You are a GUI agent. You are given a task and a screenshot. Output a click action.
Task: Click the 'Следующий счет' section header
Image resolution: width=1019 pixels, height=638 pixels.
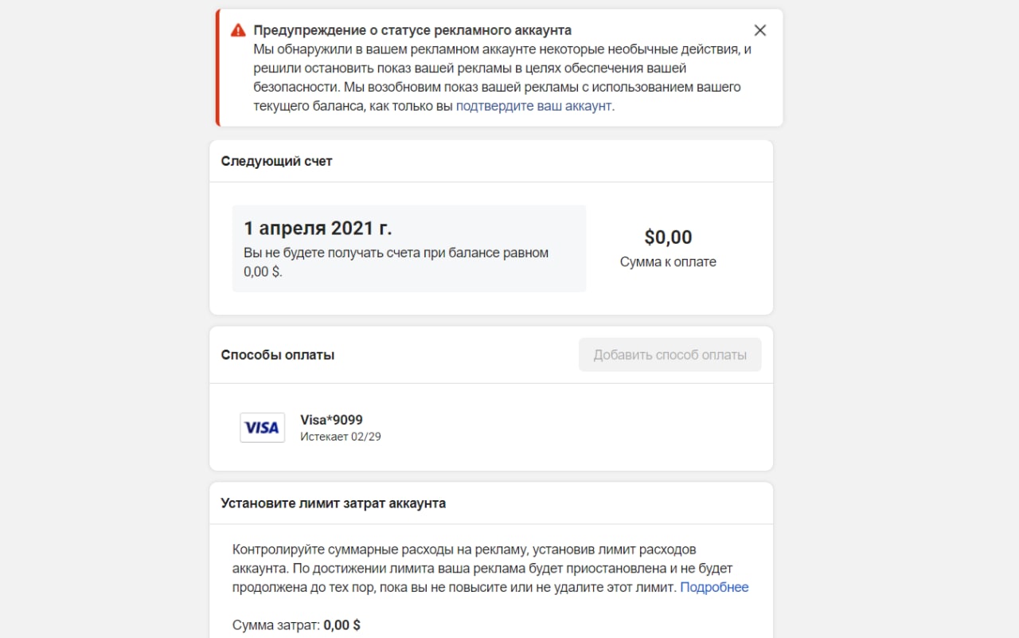(x=276, y=161)
